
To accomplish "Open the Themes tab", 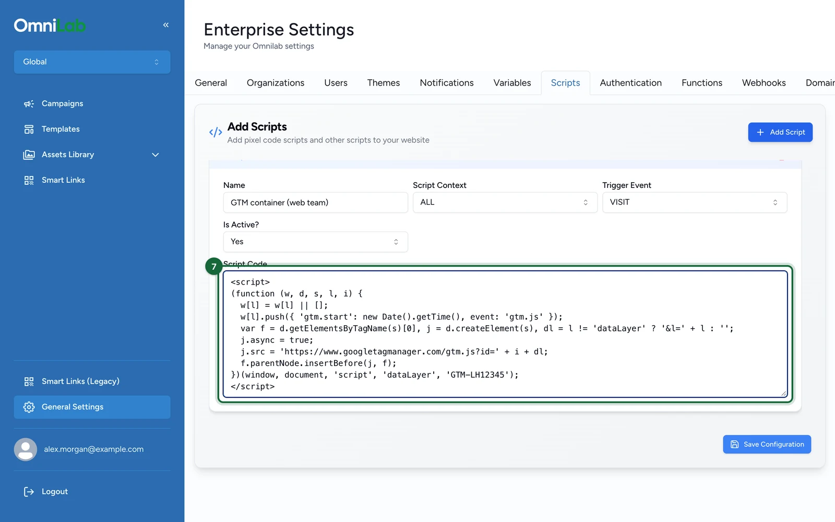I will click(x=384, y=83).
